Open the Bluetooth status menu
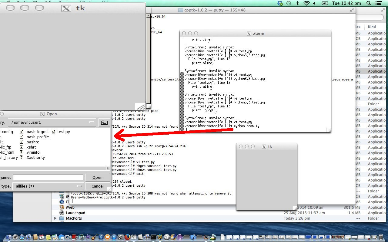 coord(297,3)
